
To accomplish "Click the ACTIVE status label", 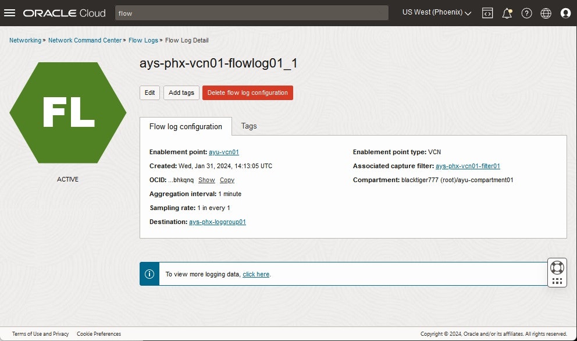I will [x=67, y=179].
